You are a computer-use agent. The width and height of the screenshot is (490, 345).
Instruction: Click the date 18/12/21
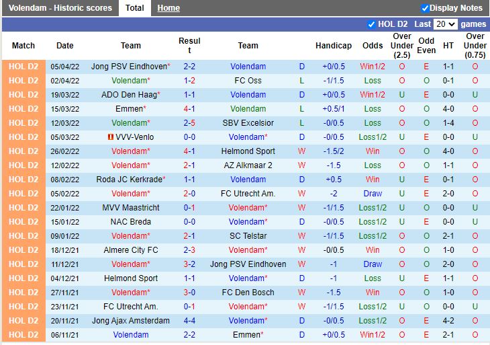coord(65,250)
